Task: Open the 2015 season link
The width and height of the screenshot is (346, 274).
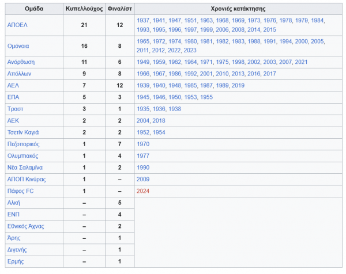Action: point(270,29)
